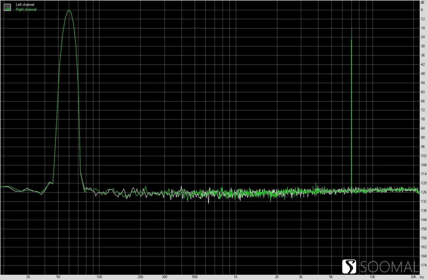Click the -150 value on the dB axis

[423, 229]
